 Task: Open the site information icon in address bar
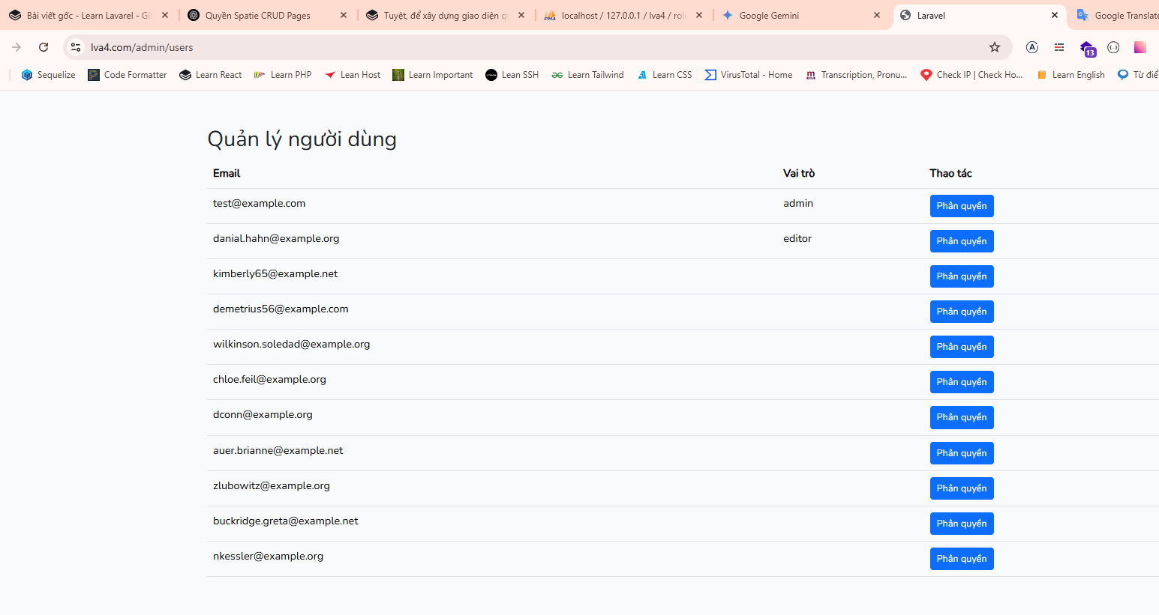click(x=76, y=47)
